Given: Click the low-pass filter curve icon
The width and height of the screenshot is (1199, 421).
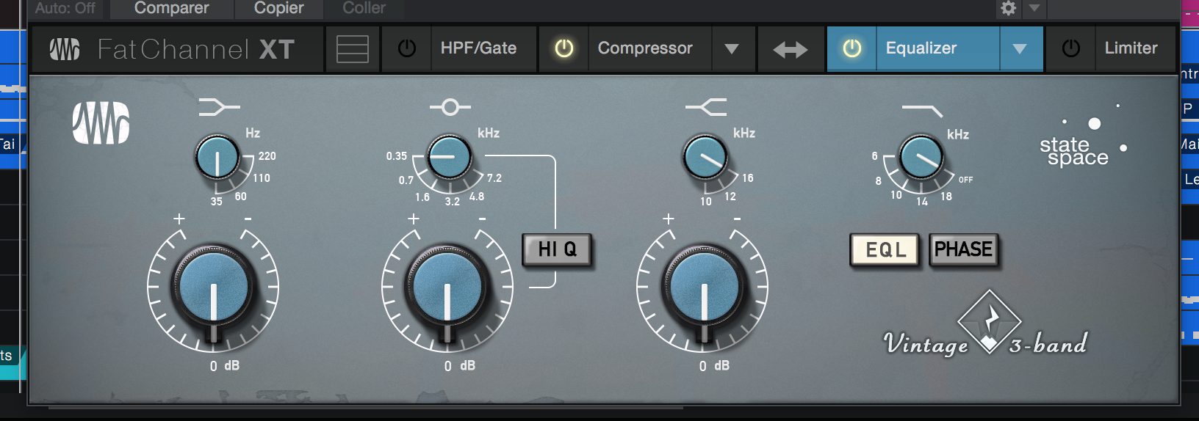Looking at the screenshot, I should point(922,110).
